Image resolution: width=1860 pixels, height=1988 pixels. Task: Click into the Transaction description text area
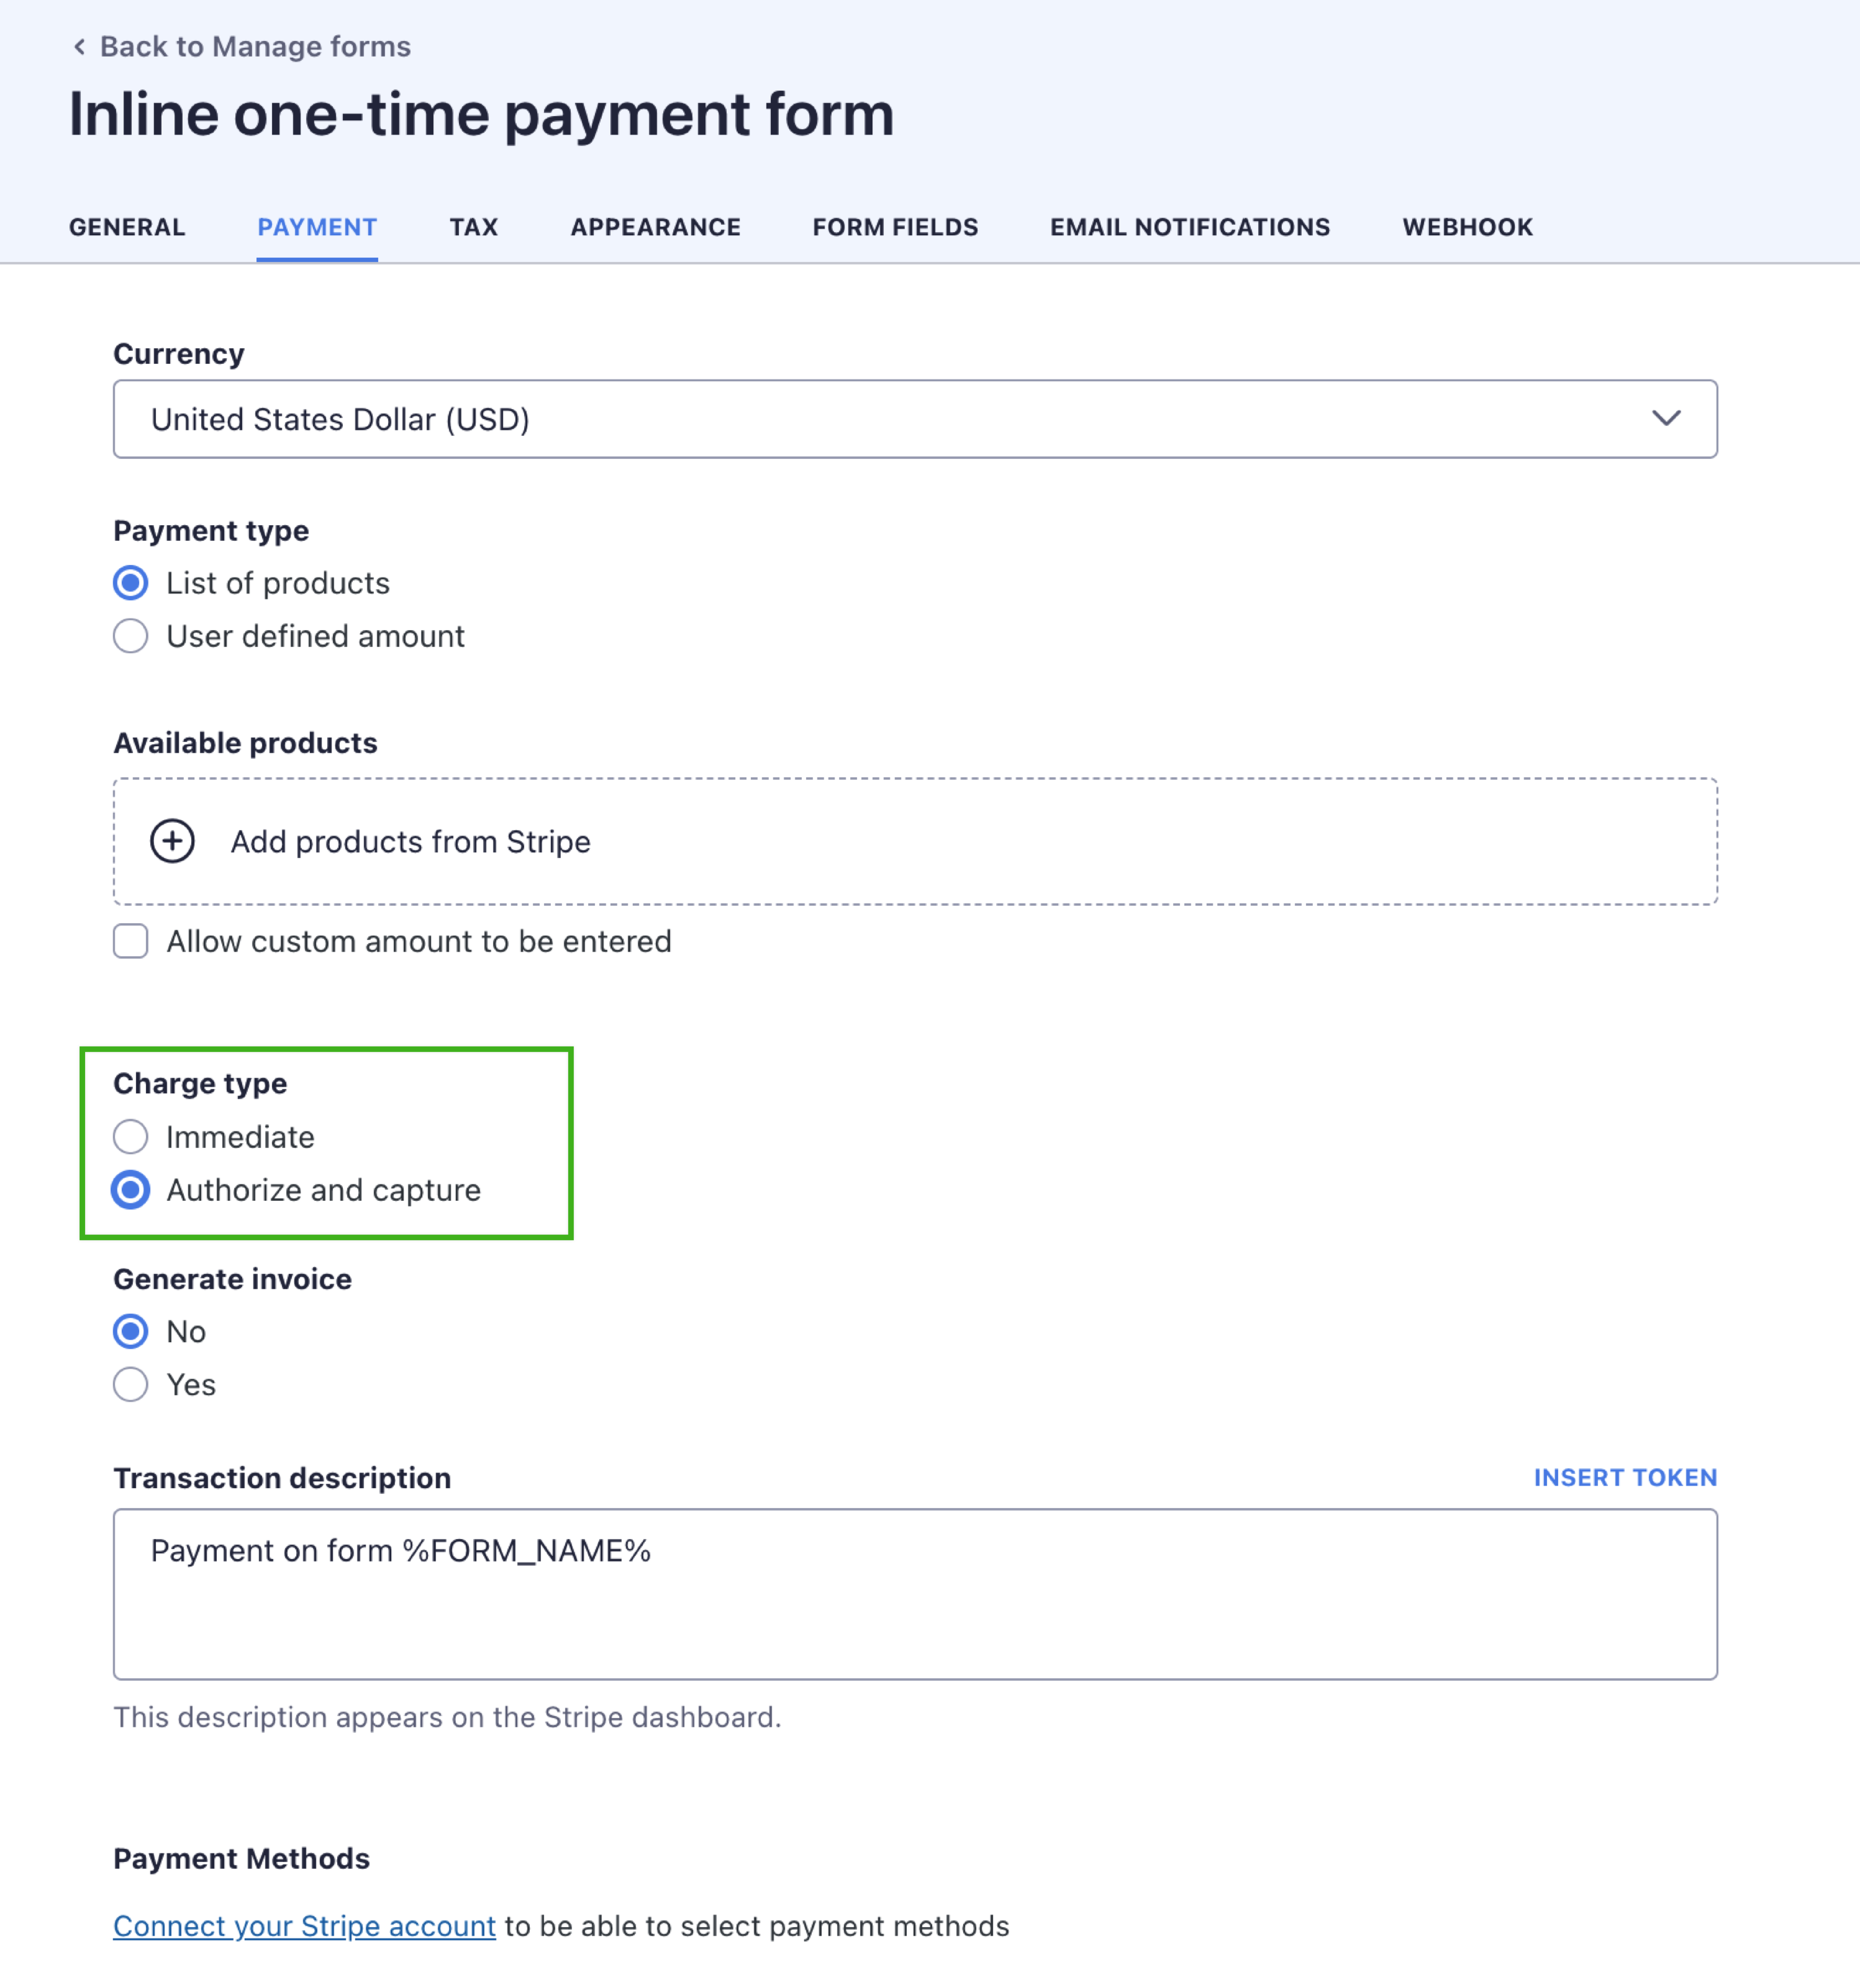coord(915,1594)
